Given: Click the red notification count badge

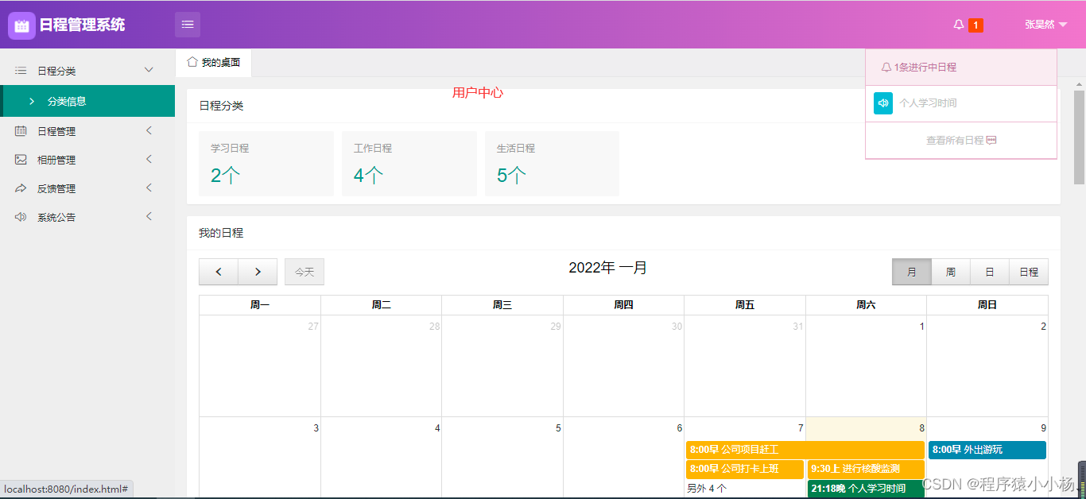Looking at the screenshot, I should (975, 25).
